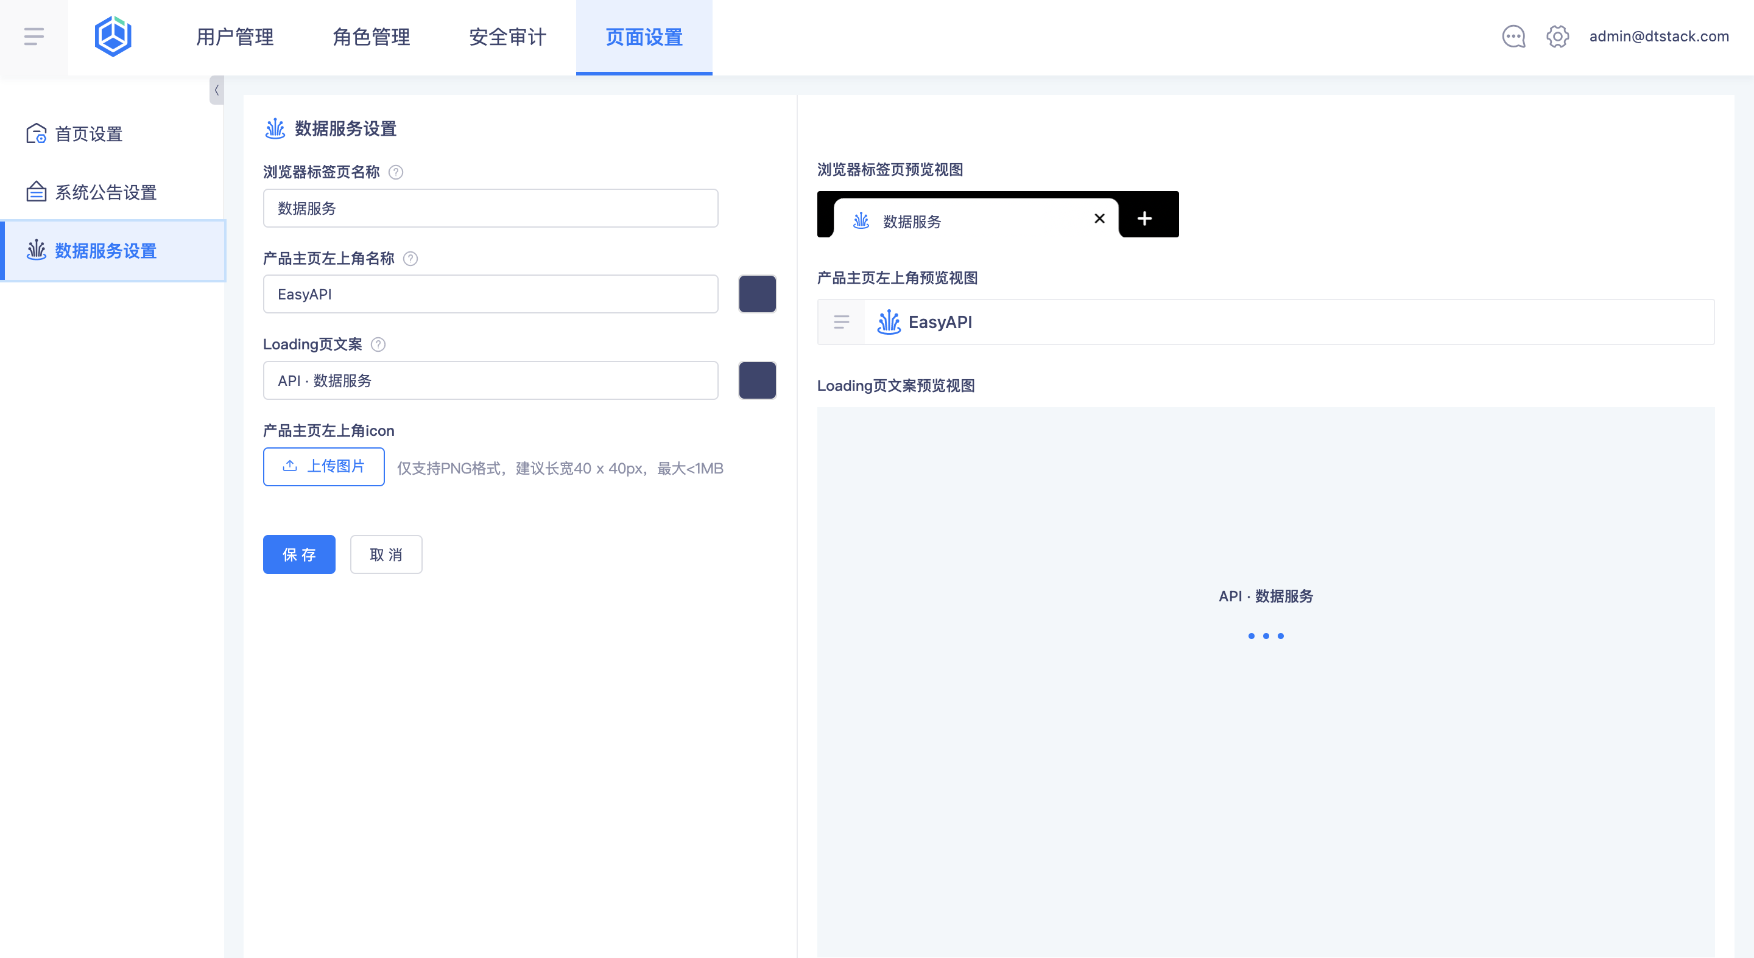The image size is (1754, 958).
Task: Open 系统公告设置 in the sidebar
Action: point(105,192)
